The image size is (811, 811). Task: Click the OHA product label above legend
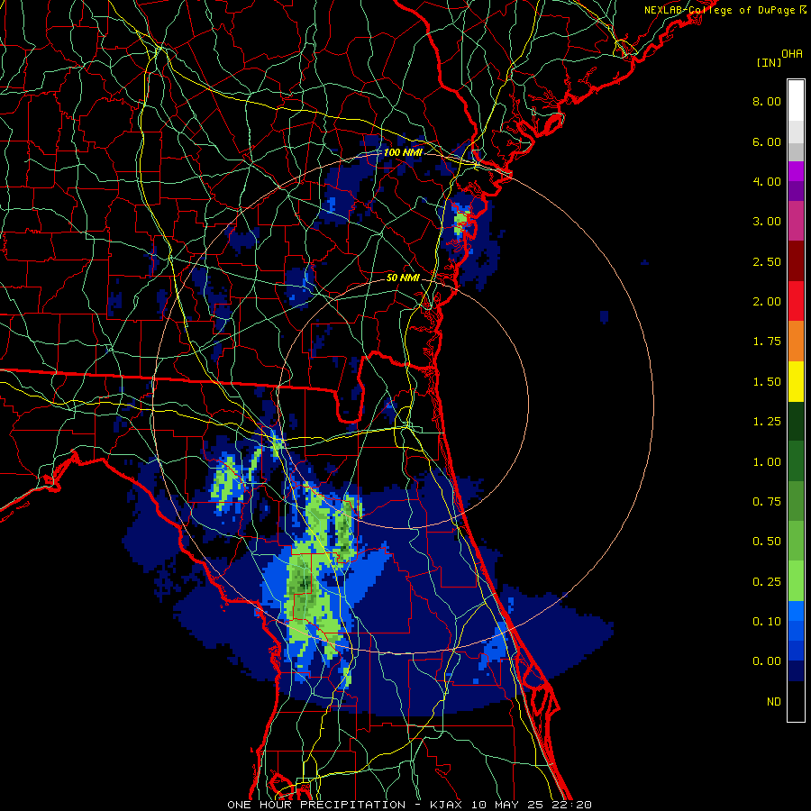(x=792, y=54)
